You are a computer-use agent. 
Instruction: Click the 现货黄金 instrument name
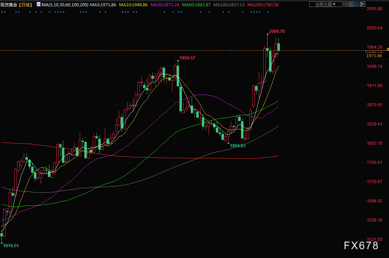pos(9,5)
